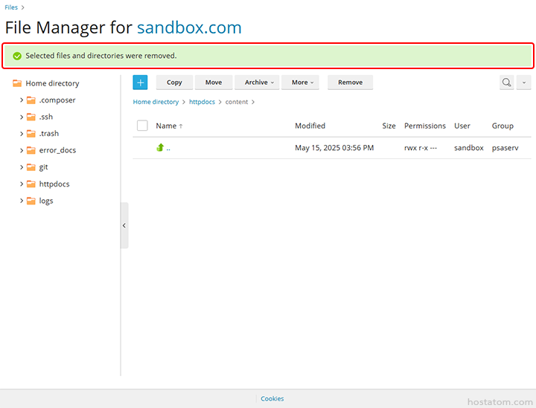536x408 pixels.
Task: Click the Home directory folder icon
Action: tap(17, 84)
